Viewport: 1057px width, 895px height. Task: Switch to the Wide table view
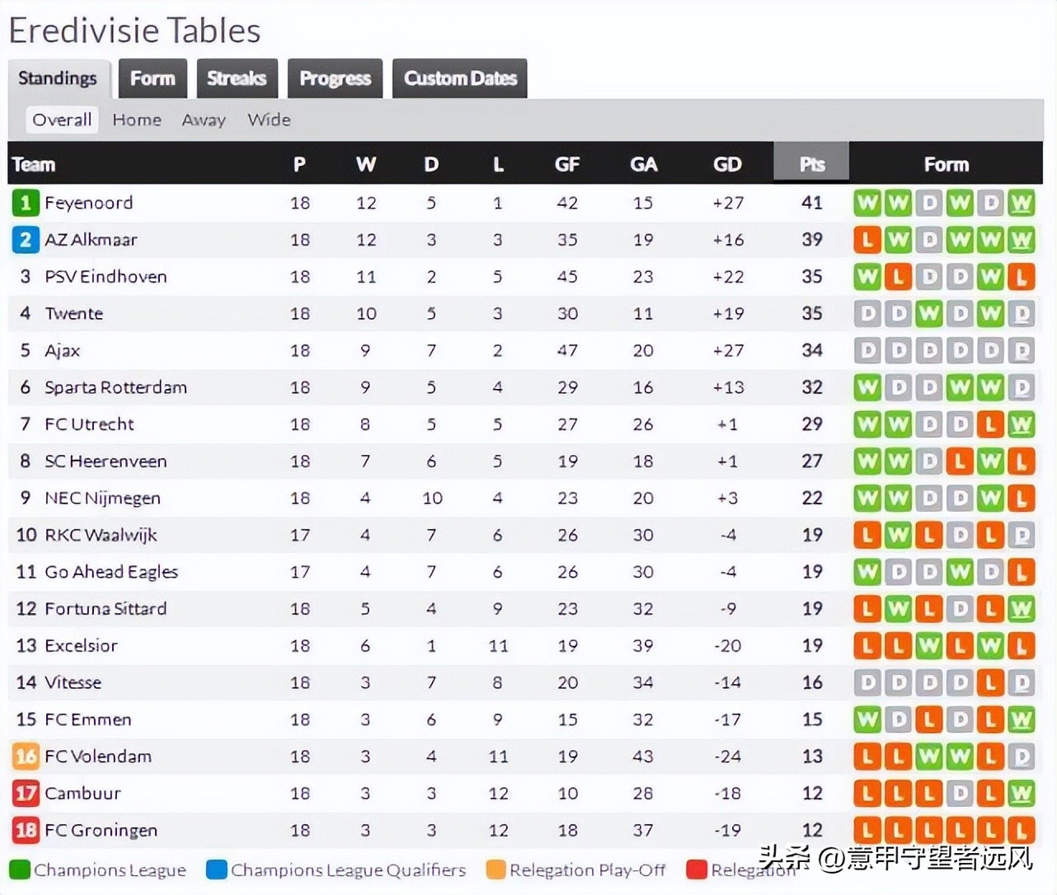pos(269,119)
